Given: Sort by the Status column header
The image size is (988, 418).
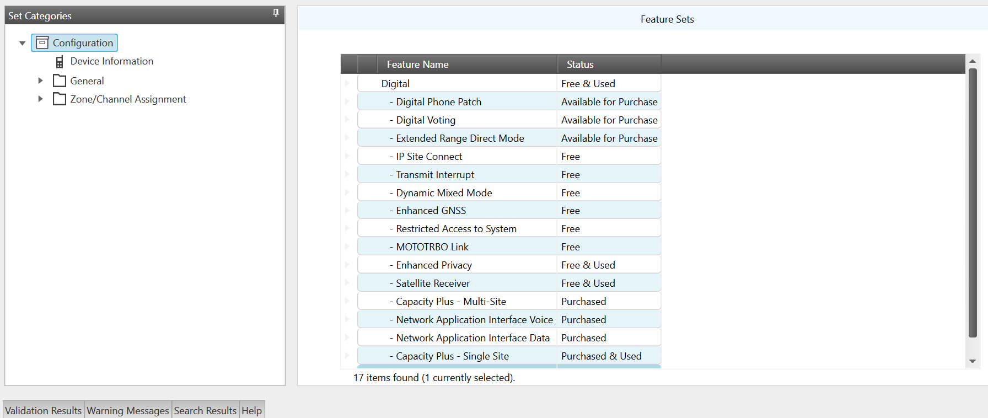Looking at the screenshot, I should pyautogui.click(x=609, y=65).
